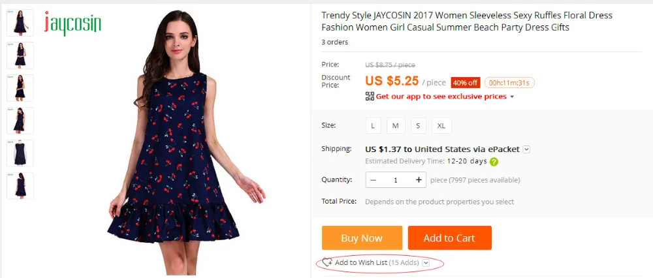
Task: Choose size XL option
Action: [x=441, y=126]
